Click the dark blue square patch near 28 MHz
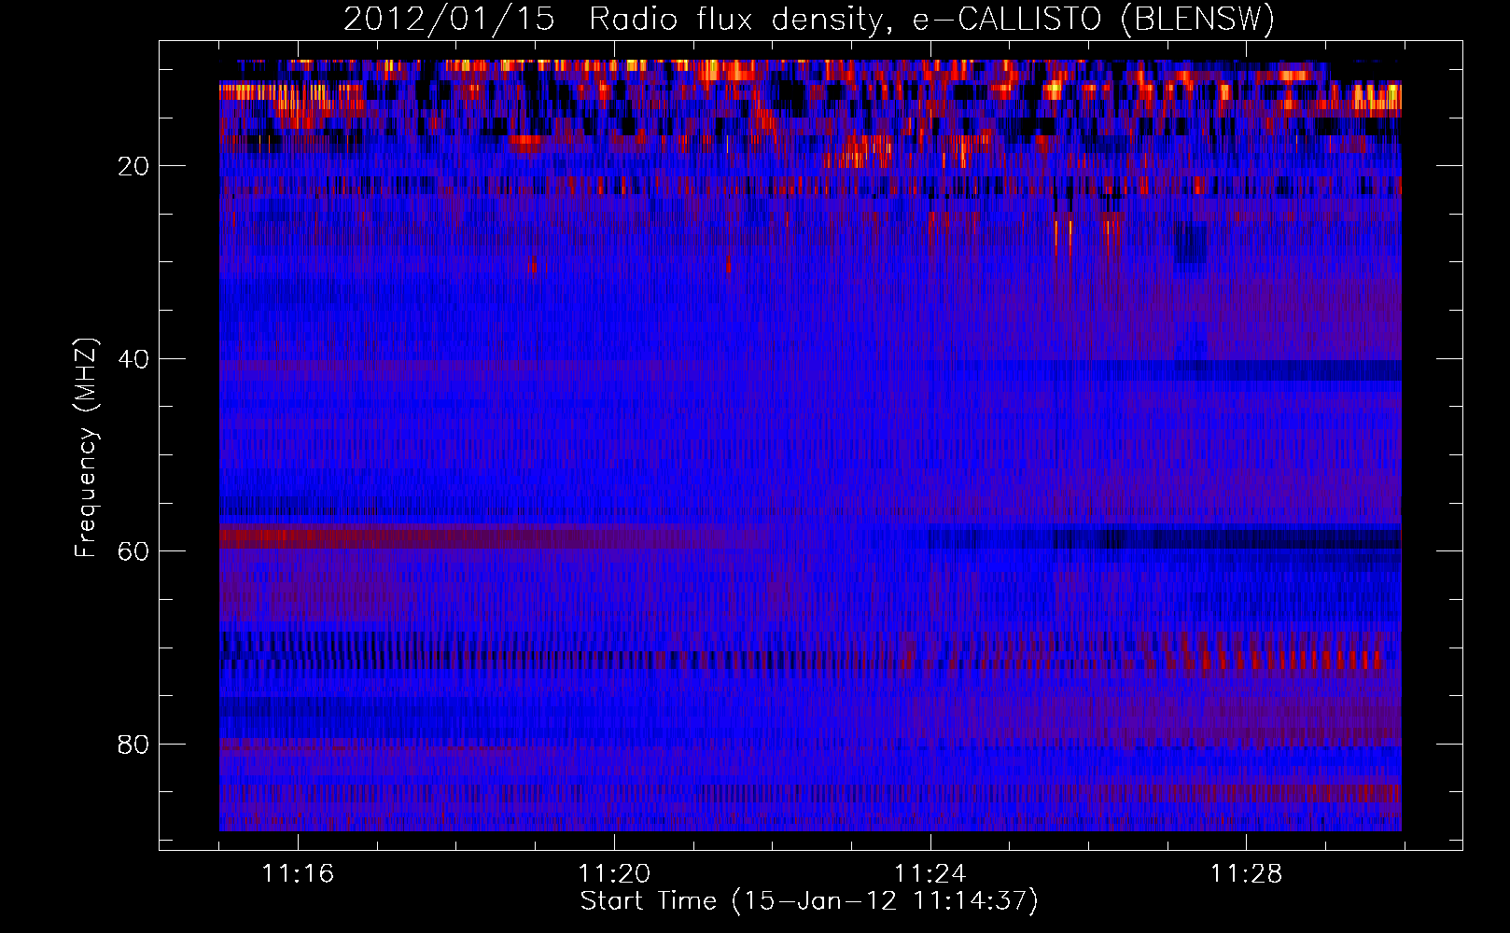This screenshot has height=933, width=1510. coord(1191,243)
